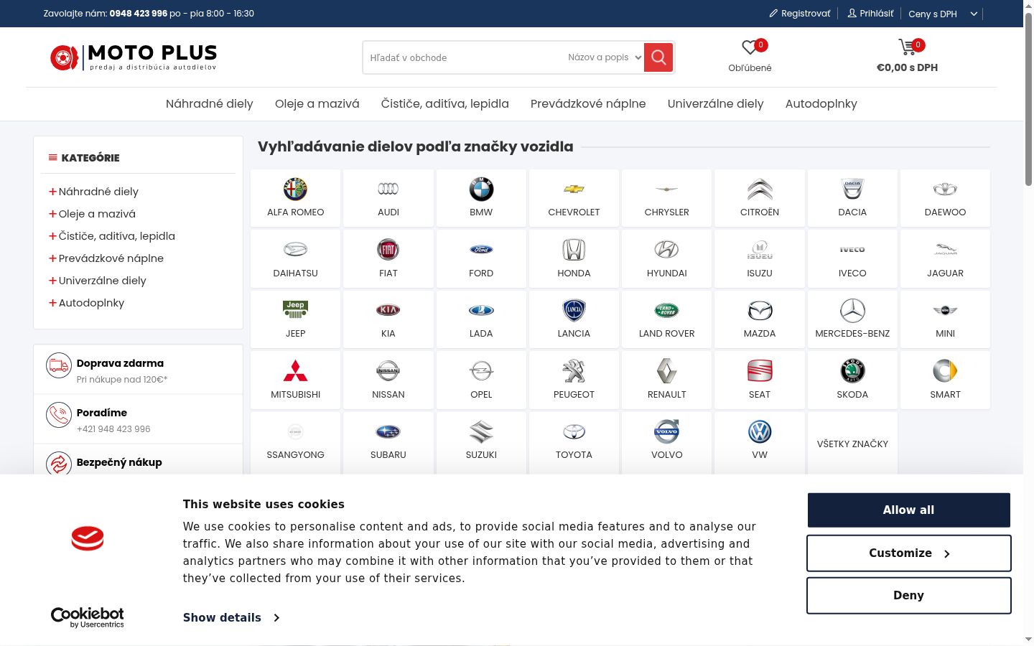This screenshot has width=1034, height=646.
Task: Select the Nissan brand tile
Action: (388, 380)
